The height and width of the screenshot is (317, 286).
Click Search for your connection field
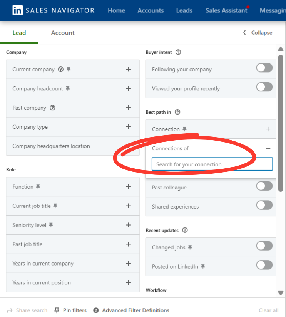tap(212, 164)
